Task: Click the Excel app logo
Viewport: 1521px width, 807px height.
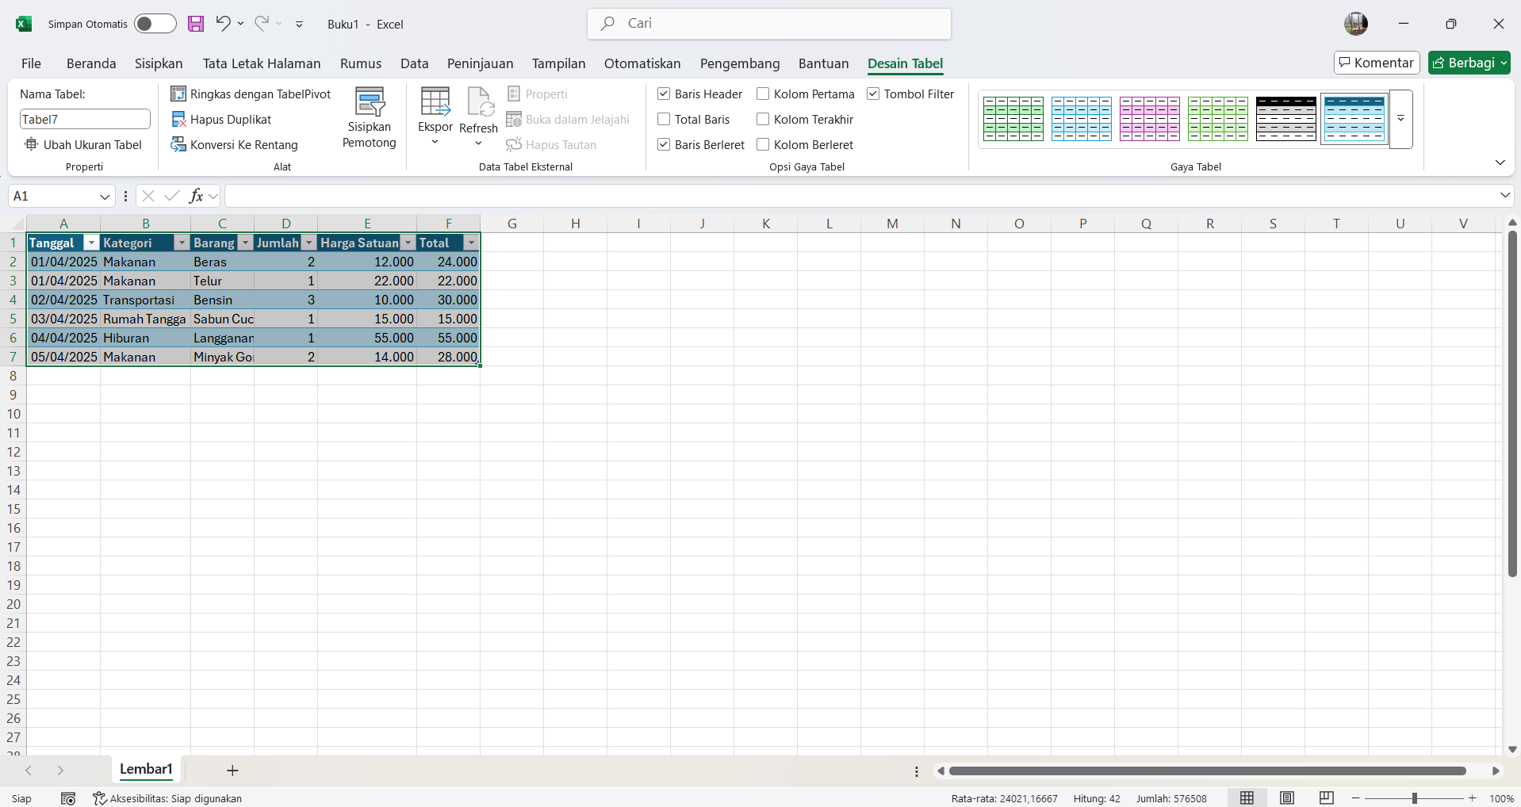Action: pyautogui.click(x=24, y=24)
